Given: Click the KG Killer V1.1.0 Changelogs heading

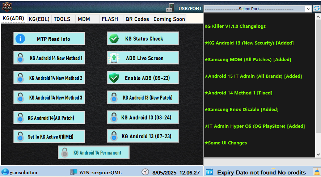Looking at the screenshot, I should [235, 26].
